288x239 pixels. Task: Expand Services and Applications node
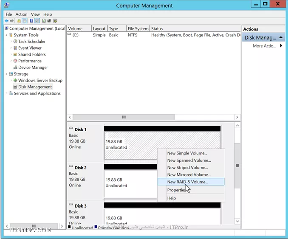pos(7,93)
